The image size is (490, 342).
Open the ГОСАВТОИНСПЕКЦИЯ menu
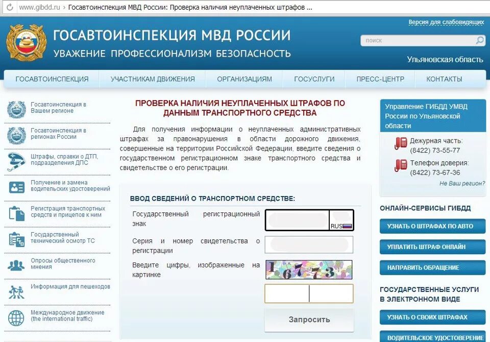click(x=52, y=79)
